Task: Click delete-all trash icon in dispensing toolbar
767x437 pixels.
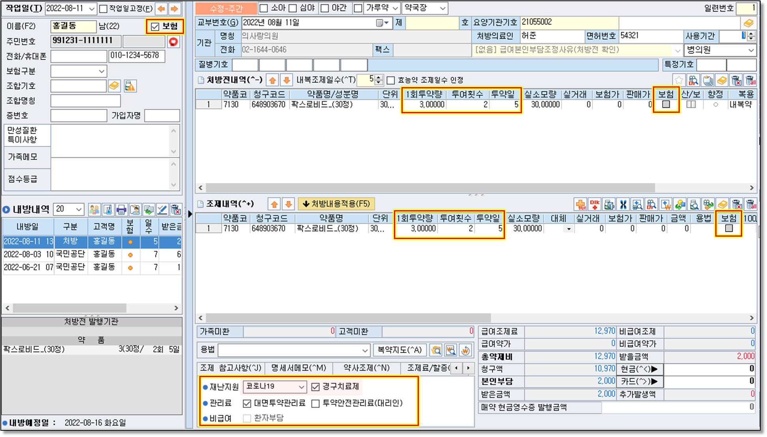Action: tap(750, 204)
